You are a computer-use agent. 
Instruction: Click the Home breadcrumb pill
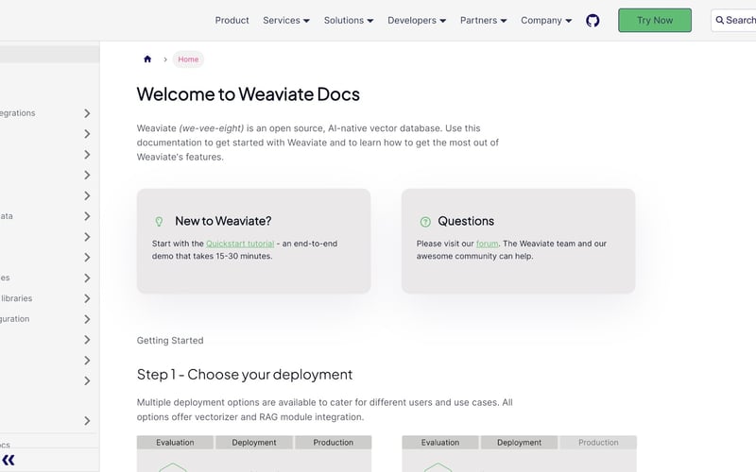pyautogui.click(x=188, y=59)
